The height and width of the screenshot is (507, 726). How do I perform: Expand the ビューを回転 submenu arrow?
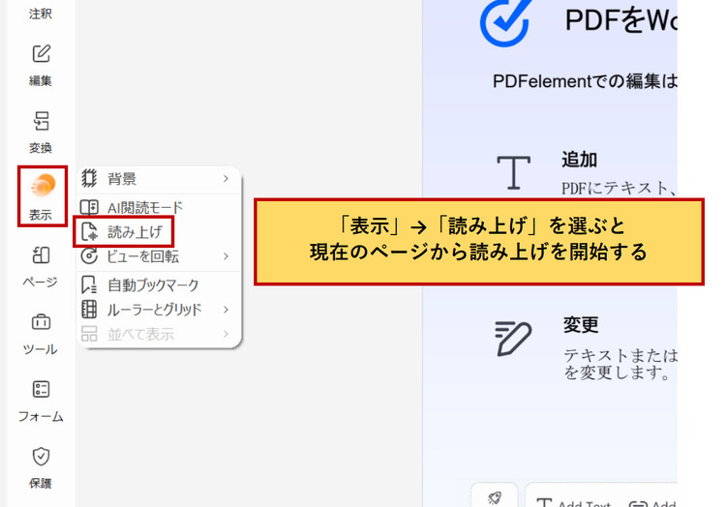click(226, 255)
